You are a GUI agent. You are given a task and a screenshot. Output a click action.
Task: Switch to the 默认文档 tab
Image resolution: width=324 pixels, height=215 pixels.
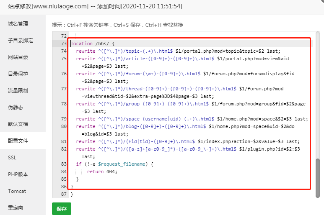18,124
